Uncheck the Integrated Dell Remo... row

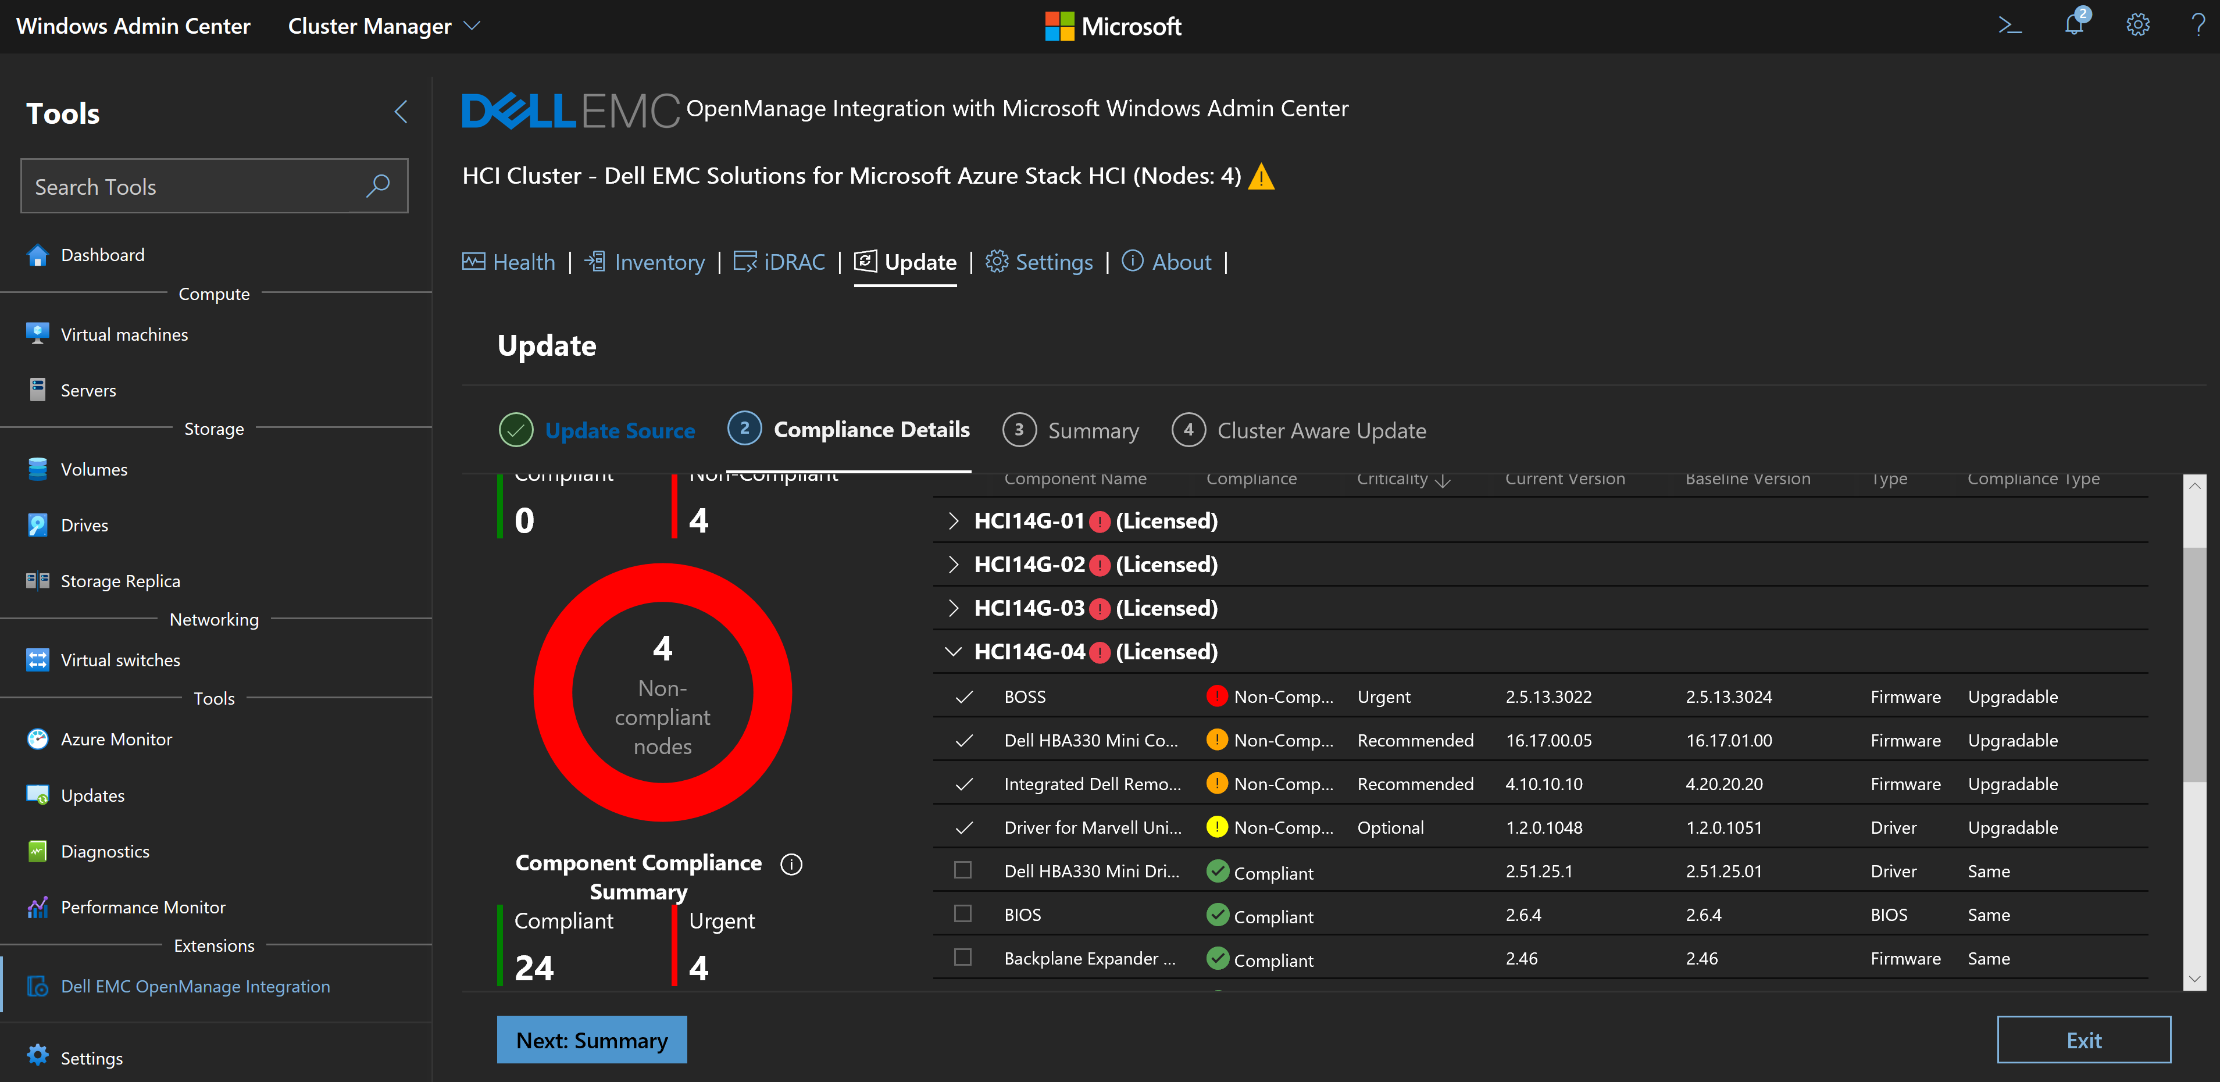pyautogui.click(x=965, y=785)
